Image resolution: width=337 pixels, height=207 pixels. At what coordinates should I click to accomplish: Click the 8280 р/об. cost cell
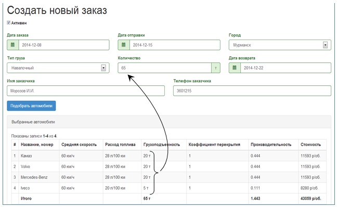312,188
